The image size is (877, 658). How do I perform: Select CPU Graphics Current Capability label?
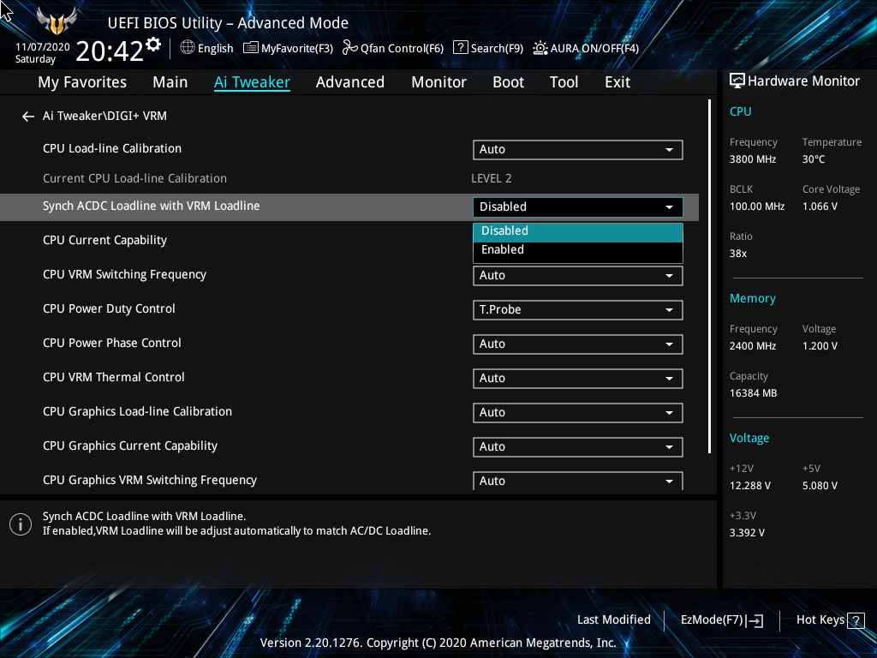point(130,446)
